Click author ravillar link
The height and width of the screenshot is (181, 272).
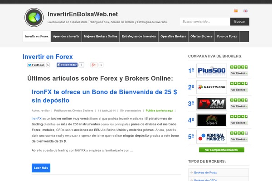(45, 110)
